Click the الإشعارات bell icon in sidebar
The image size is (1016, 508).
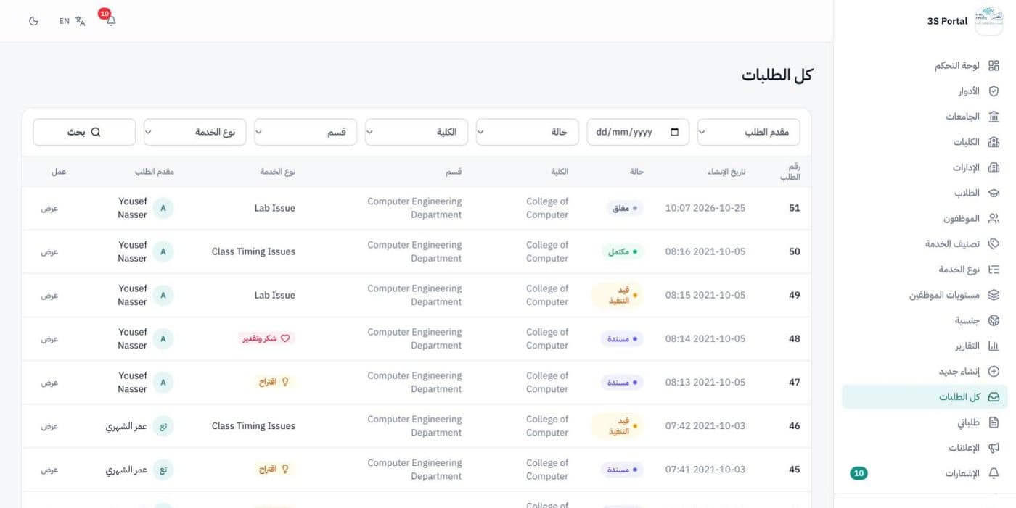pyautogui.click(x=994, y=473)
